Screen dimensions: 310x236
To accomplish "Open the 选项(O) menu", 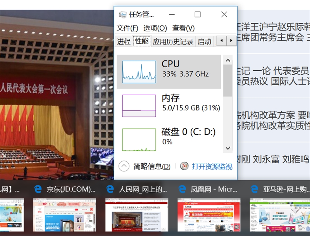I will click(x=155, y=28).
